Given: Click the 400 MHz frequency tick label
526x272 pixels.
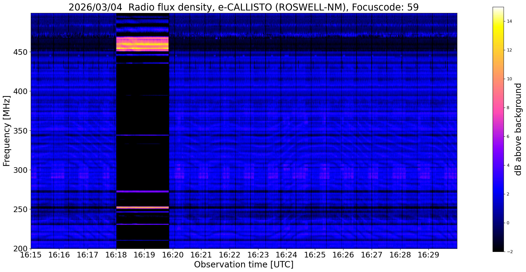Looking at the screenshot, I should pyautogui.click(x=20, y=91).
